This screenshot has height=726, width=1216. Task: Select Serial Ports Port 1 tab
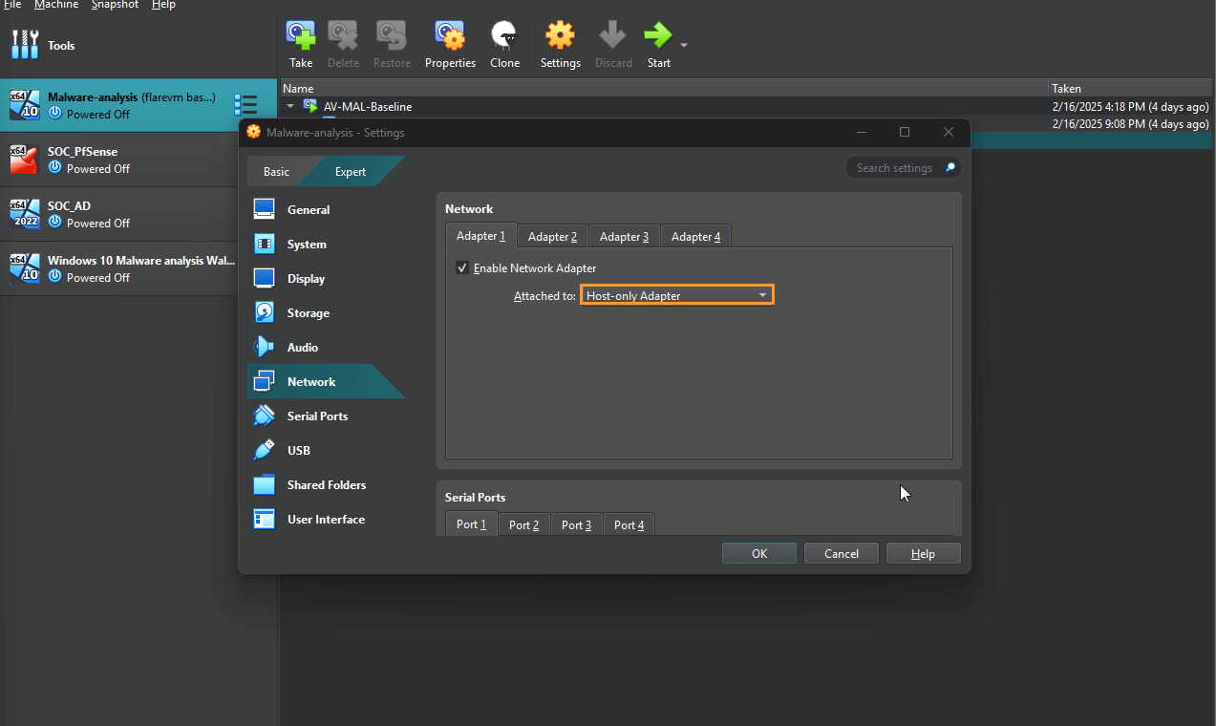[471, 524]
